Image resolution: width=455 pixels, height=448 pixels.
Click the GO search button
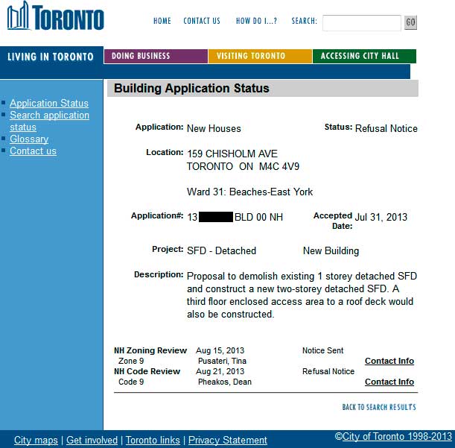point(410,22)
